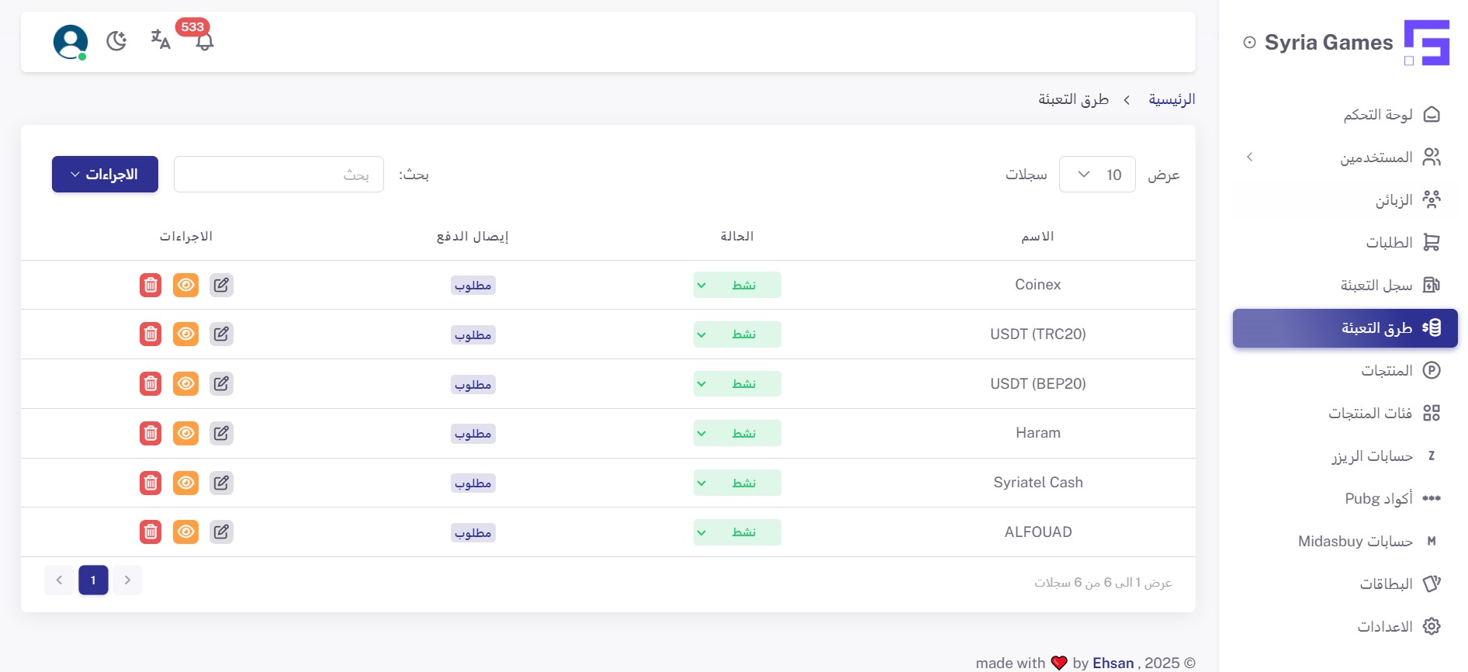Click the مطلوب badge in Coinex row
This screenshot has width=1468, height=672.
pos(473,286)
